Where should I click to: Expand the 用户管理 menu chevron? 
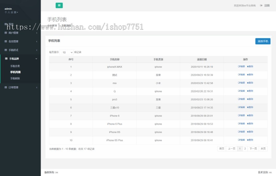tap(36, 33)
